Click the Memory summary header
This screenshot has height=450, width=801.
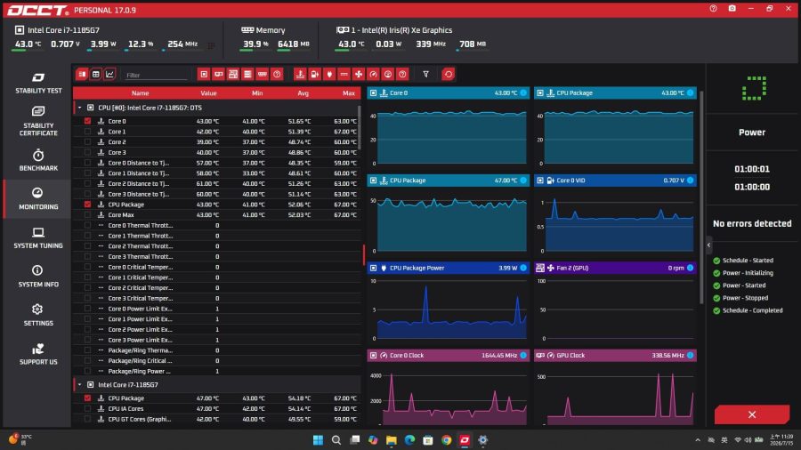pos(263,30)
